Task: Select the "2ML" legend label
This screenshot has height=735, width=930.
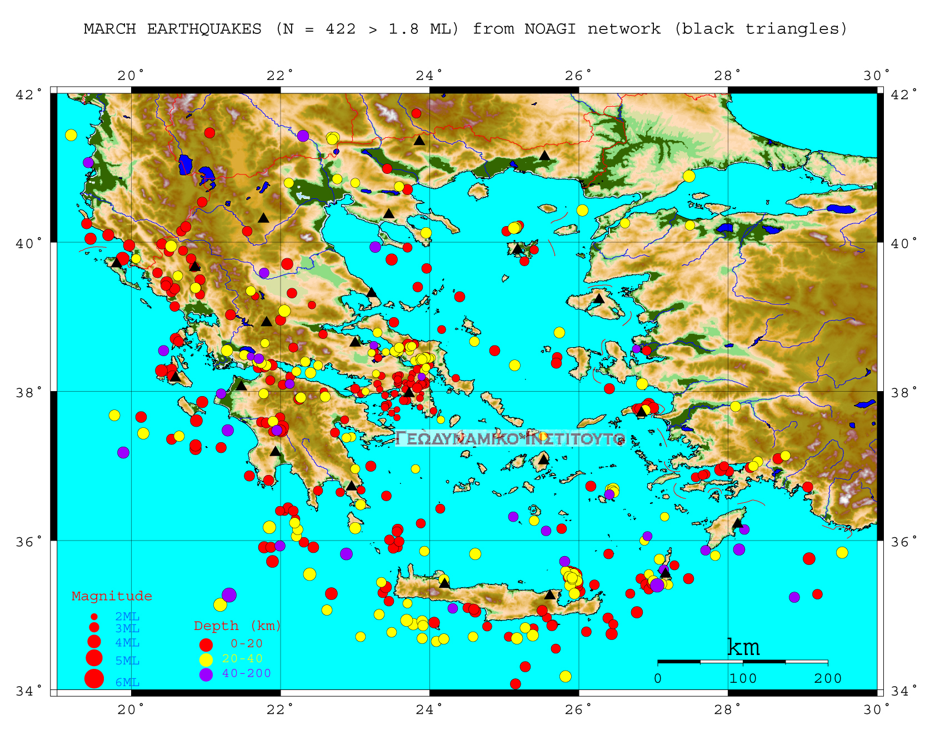Action: [x=127, y=617]
